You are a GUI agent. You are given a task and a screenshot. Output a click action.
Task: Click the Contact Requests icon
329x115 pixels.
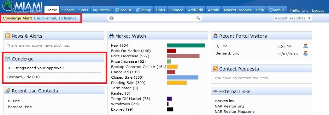[x=215, y=69]
